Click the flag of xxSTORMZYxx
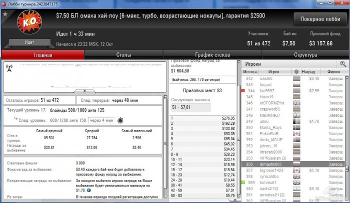350x203 pixels. 296,103
